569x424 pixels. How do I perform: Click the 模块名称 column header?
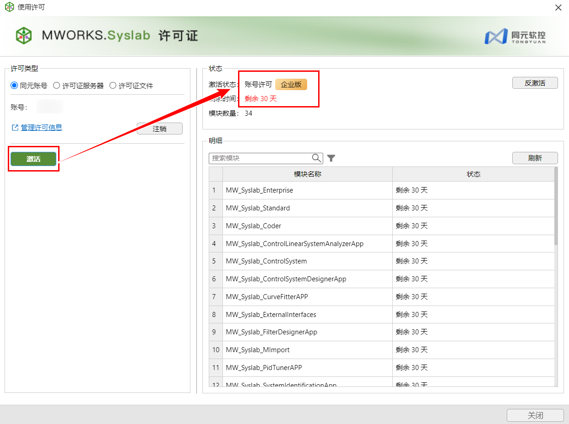(307, 174)
